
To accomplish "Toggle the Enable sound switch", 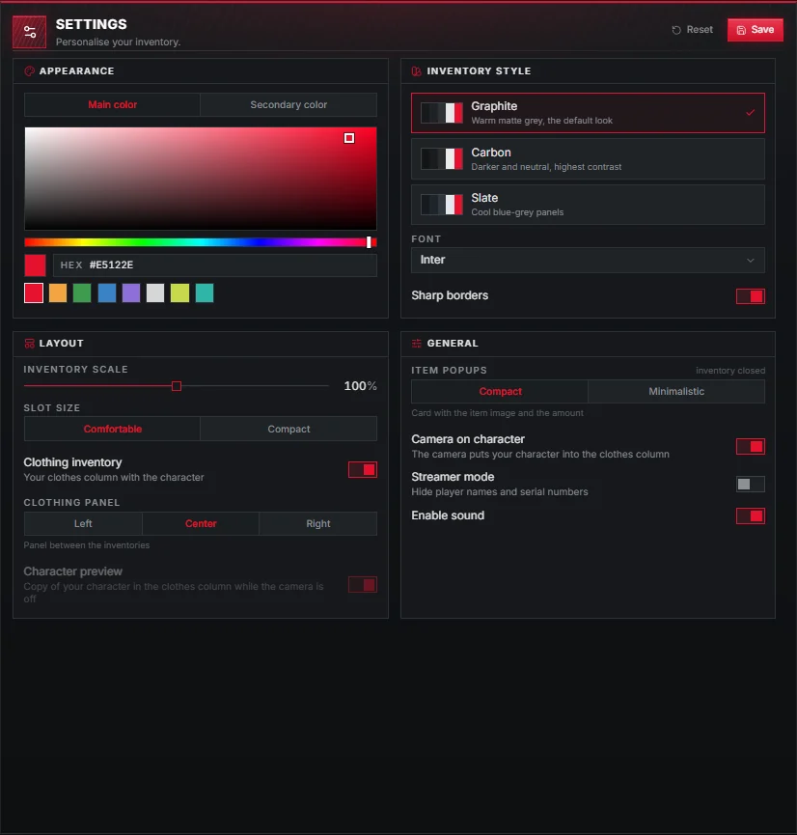I will [750, 516].
